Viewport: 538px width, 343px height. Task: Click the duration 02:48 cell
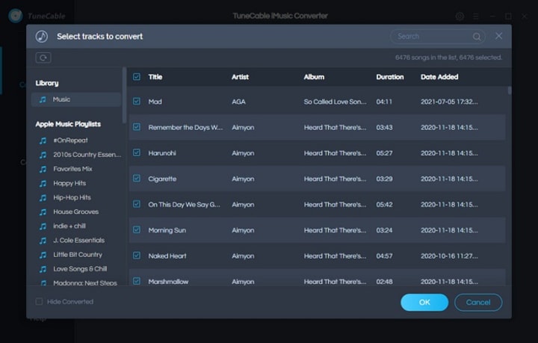pos(384,282)
